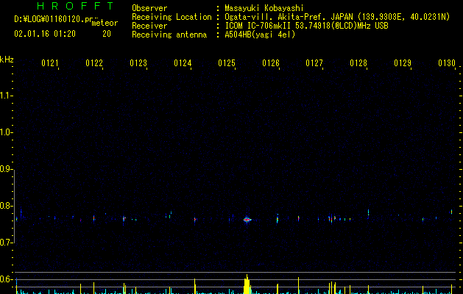
Task: Click the 0125 time marker
Action: point(227,63)
